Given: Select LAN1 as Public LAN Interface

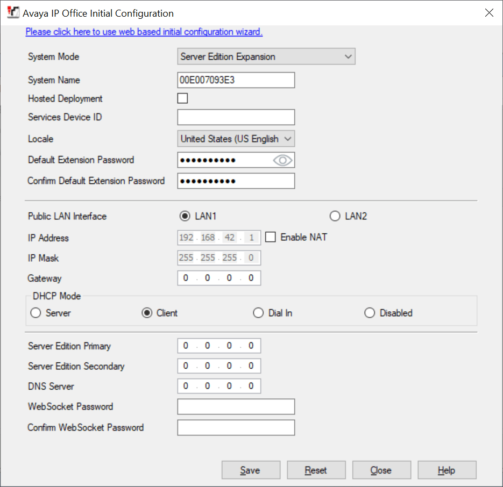Looking at the screenshot, I should click(x=185, y=216).
